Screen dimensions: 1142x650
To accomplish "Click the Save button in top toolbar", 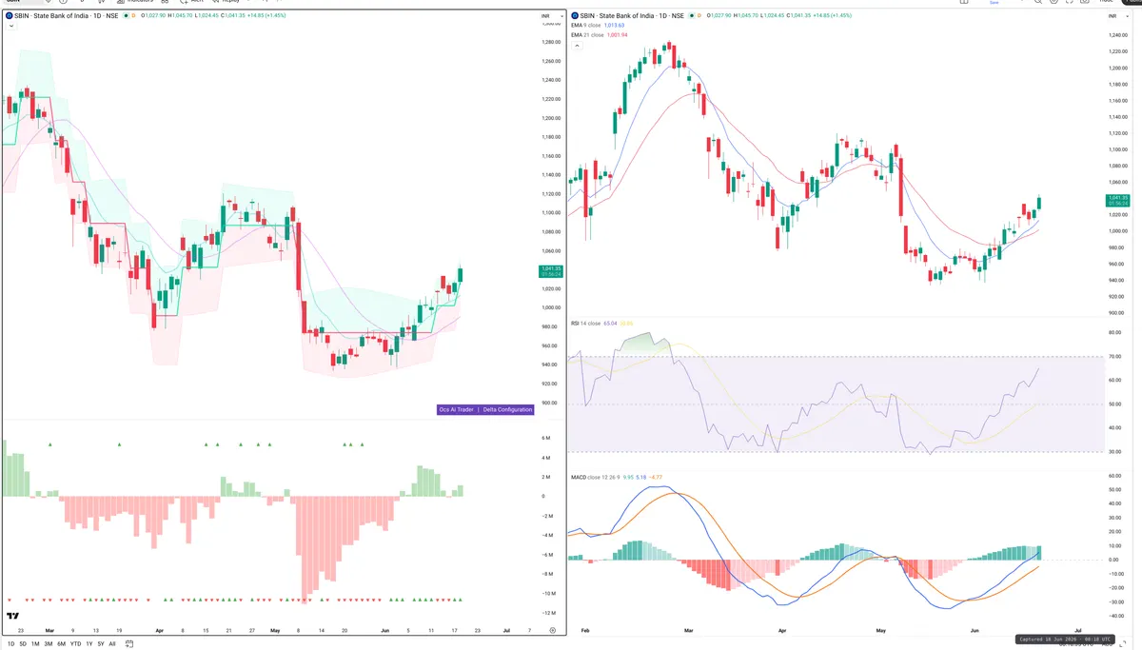I will [994, 3].
